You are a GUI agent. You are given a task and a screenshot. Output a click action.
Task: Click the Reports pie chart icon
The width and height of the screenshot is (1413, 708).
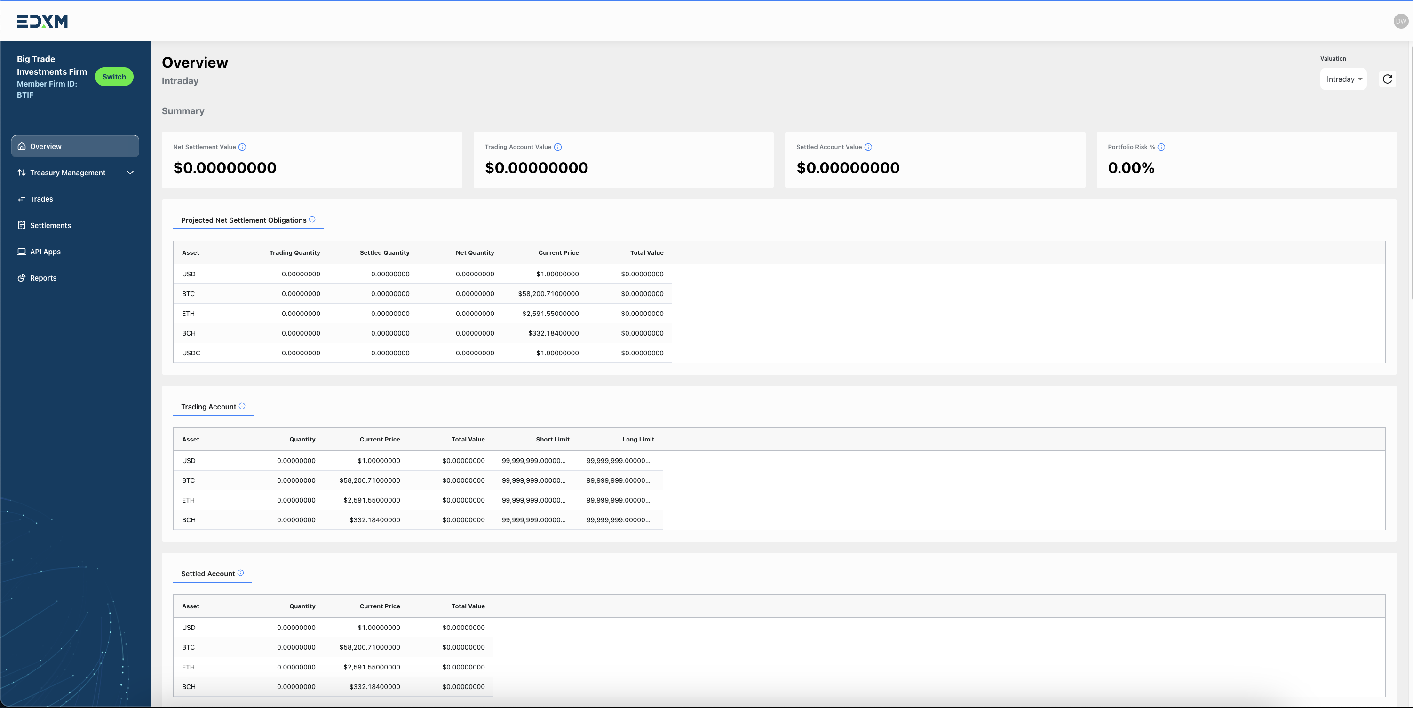22,278
